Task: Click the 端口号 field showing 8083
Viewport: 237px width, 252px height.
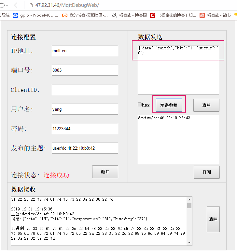Action: point(85,70)
